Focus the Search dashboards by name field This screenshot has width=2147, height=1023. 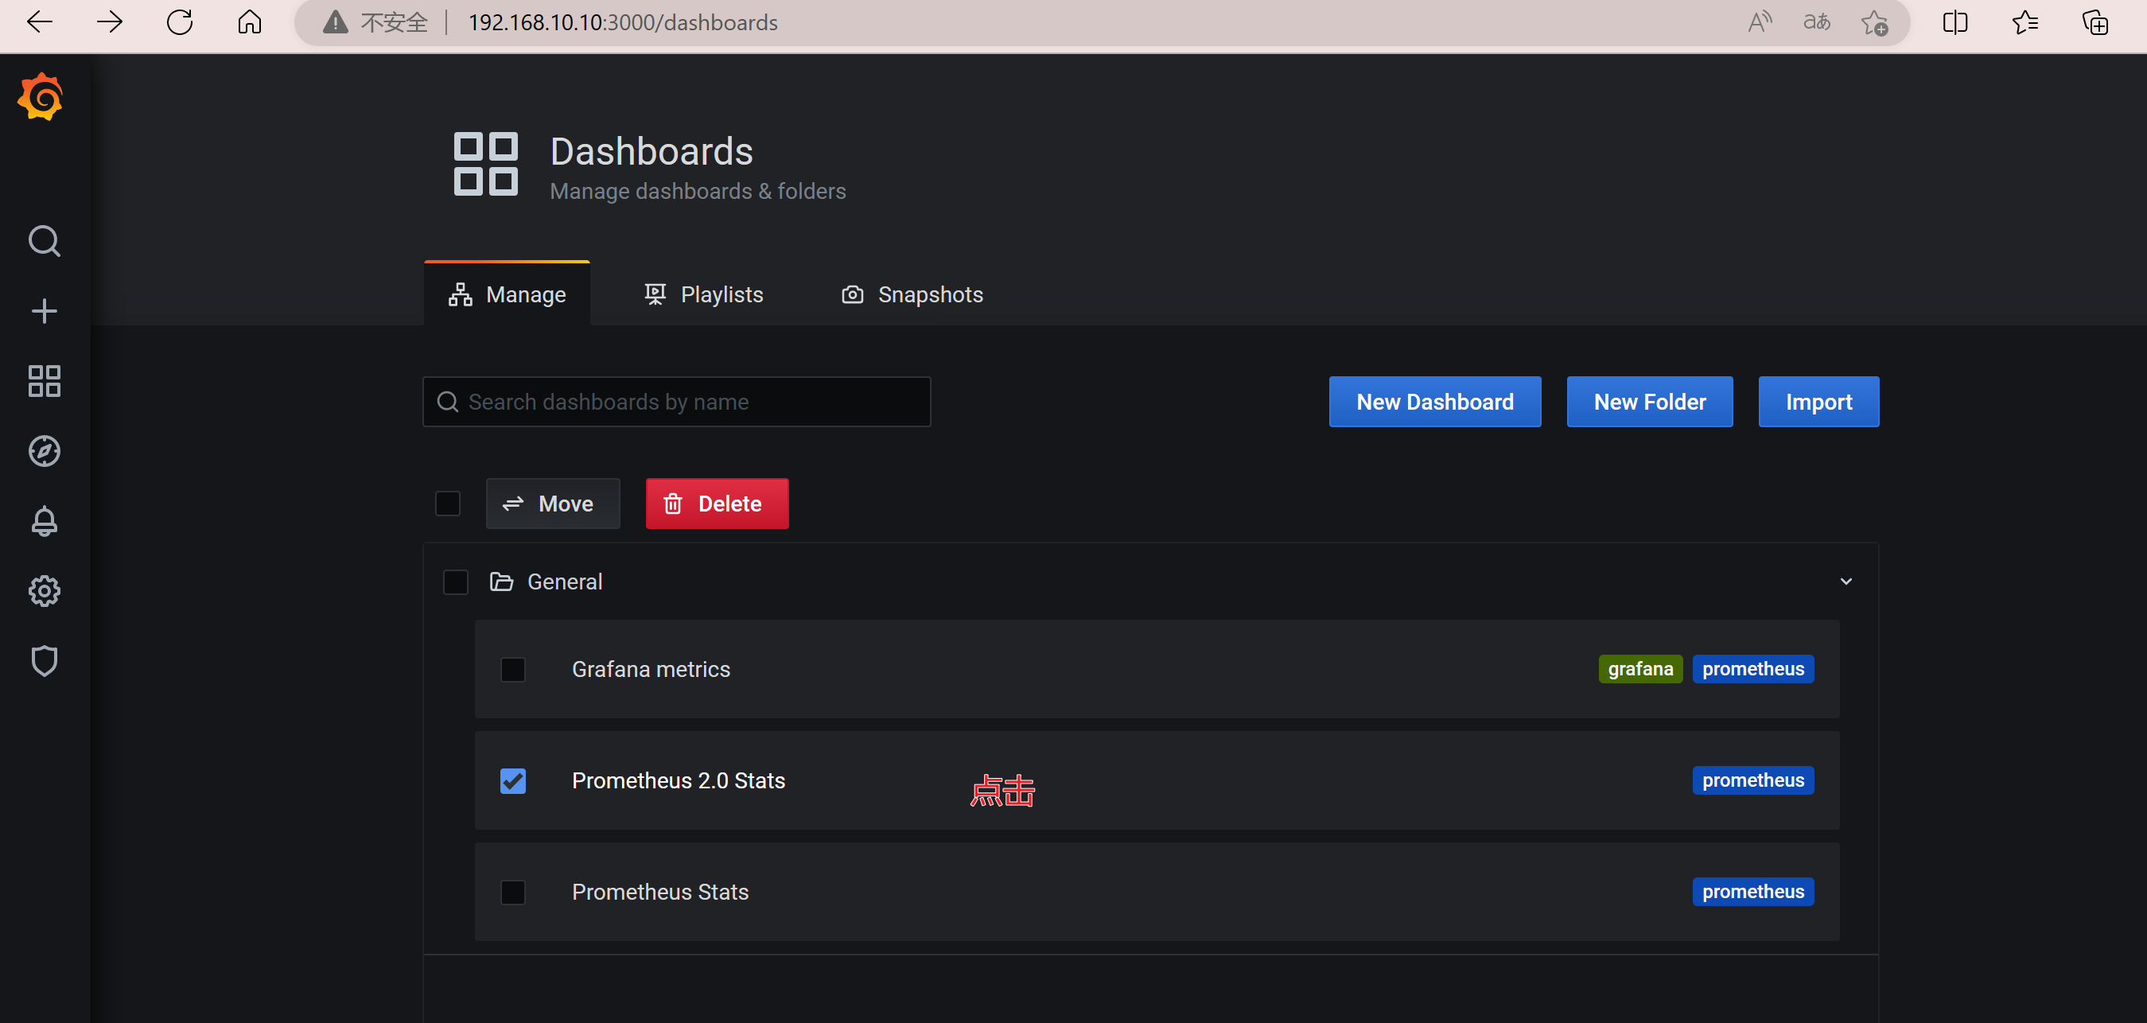click(x=676, y=402)
